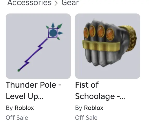This screenshot has height=126, width=149.
Task: Click the gold band across the fist knuckles
Action: click(101, 46)
